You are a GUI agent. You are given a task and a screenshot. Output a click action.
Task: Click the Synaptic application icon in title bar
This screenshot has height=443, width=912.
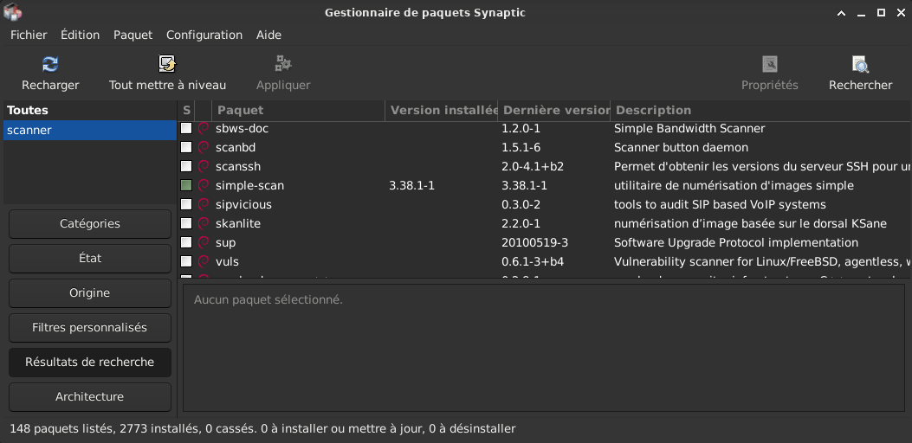[13, 12]
